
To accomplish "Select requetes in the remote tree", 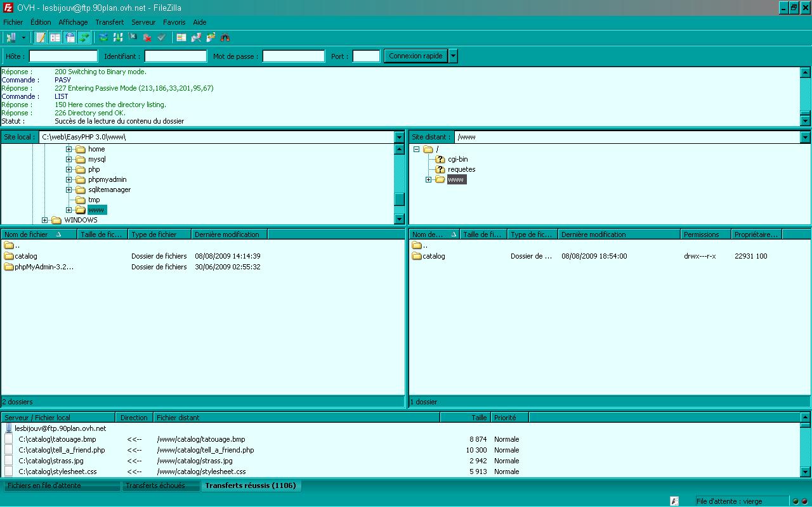I will click(x=461, y=170).
